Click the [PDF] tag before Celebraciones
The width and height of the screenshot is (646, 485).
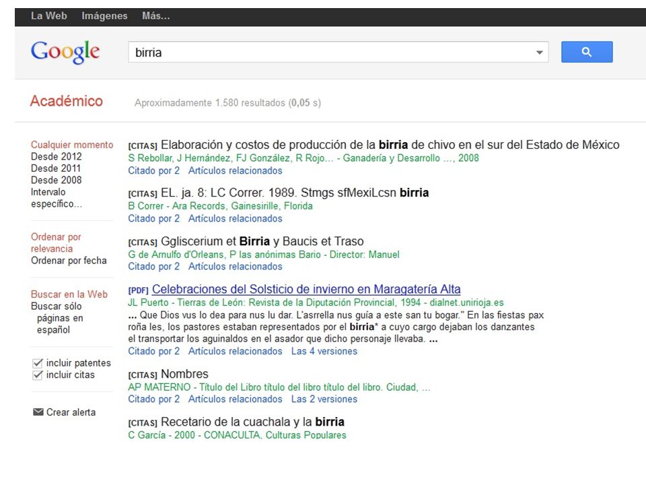click(138, 290)
